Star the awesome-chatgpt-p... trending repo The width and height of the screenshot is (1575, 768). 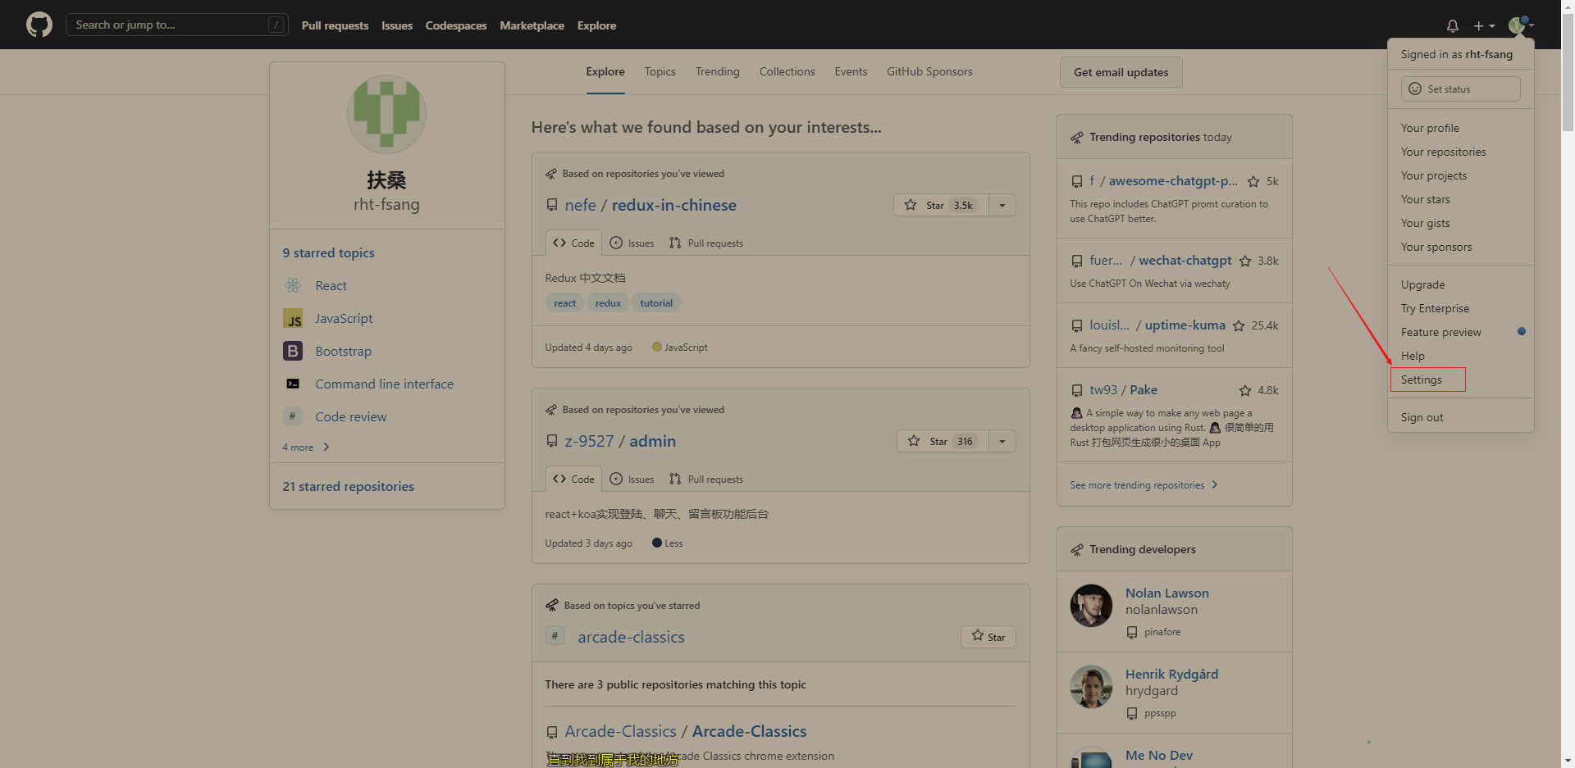[1253, 181]
